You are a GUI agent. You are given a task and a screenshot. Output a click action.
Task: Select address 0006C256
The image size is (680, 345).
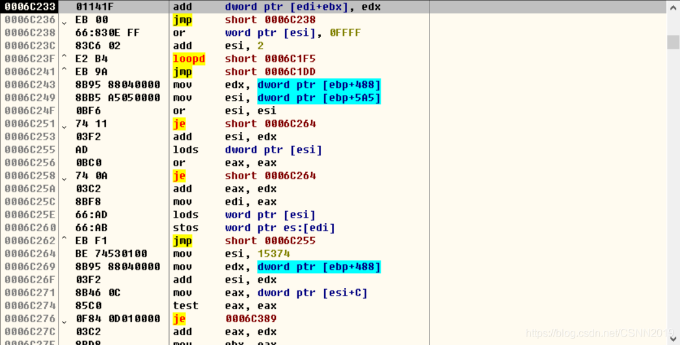(x=29, y=163)
